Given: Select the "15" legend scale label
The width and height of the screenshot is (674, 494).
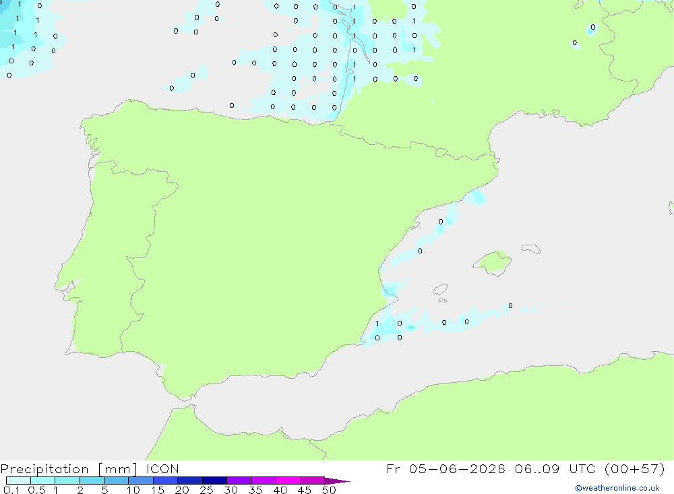Looking at the screenshot, I should tap(158, 490).
